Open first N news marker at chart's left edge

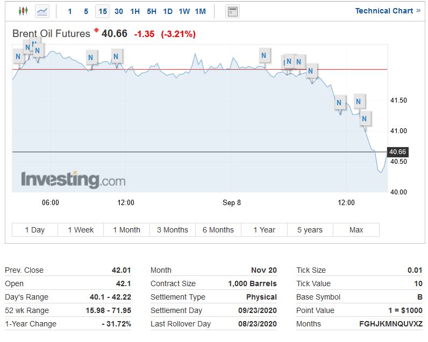click(18, 57)
